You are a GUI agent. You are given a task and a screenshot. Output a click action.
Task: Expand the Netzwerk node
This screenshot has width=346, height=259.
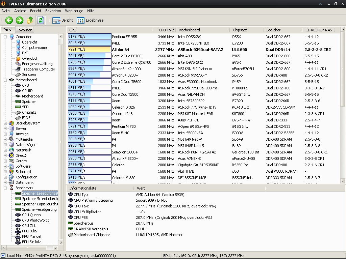click(x=5, y=150)
